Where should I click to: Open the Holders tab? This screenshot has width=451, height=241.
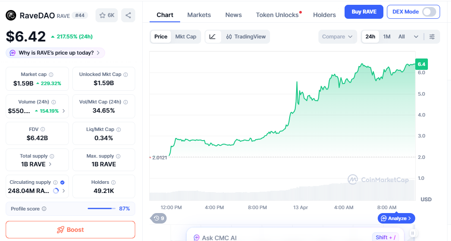click(325, 15)
